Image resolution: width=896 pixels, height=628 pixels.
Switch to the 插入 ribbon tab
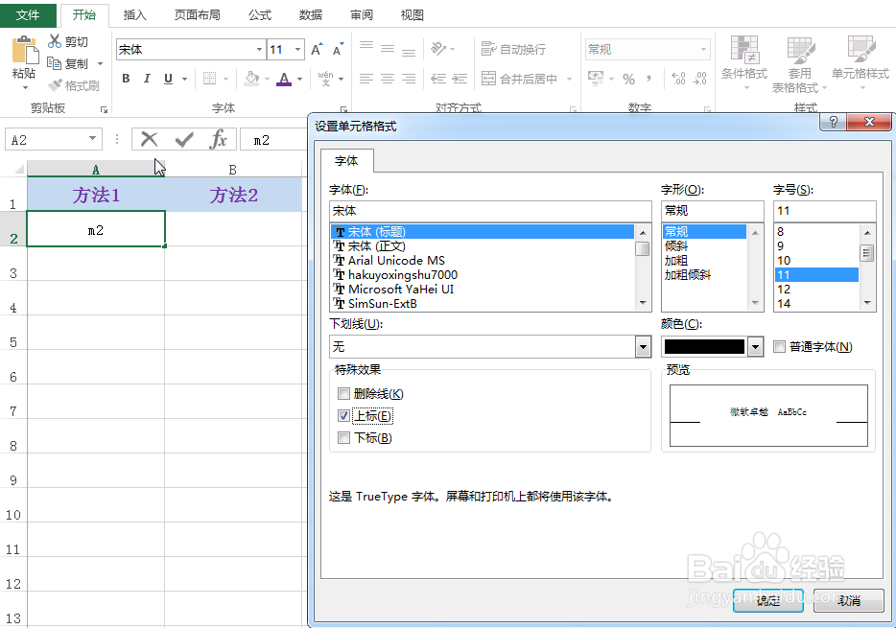click(134, 14)
